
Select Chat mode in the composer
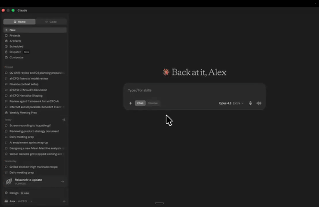tap(140, 103)
